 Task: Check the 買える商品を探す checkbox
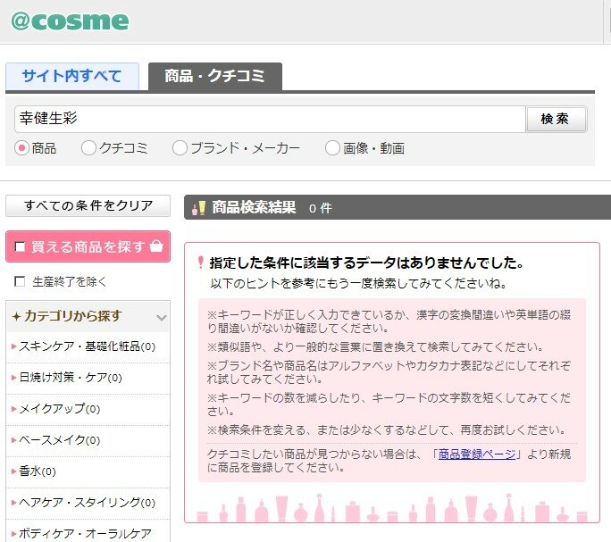click(x=21, y=247)
